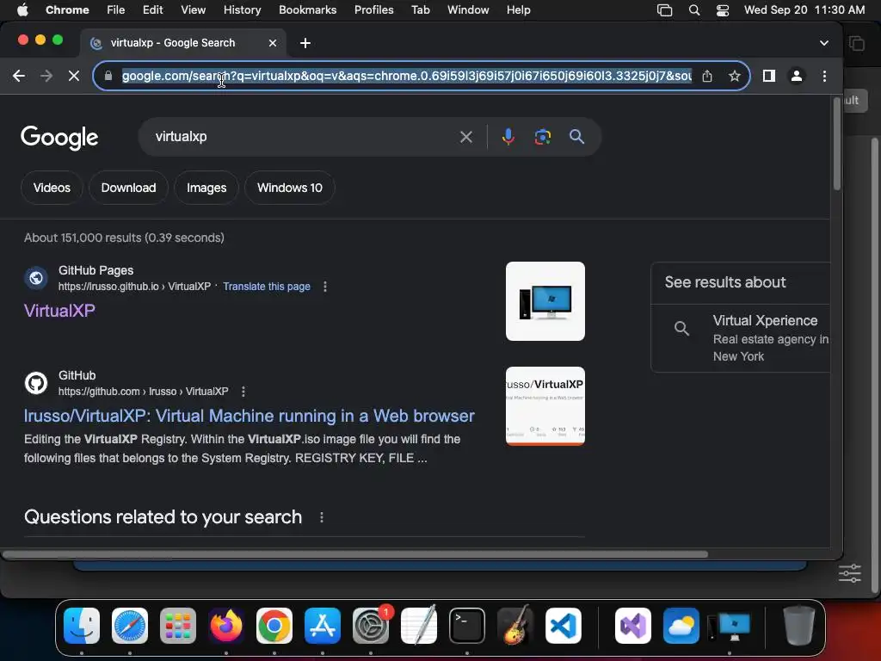This screenshot has height=661, width=881.
Task: Close the virtualxp Google Search tab
Action: (x=273, y=43)
